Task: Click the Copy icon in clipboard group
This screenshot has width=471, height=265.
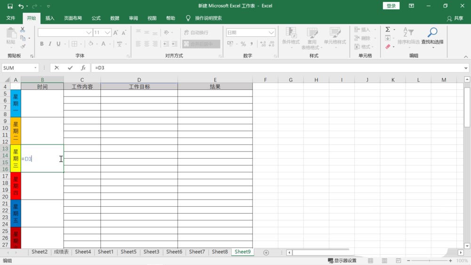Action: (23, 38)
